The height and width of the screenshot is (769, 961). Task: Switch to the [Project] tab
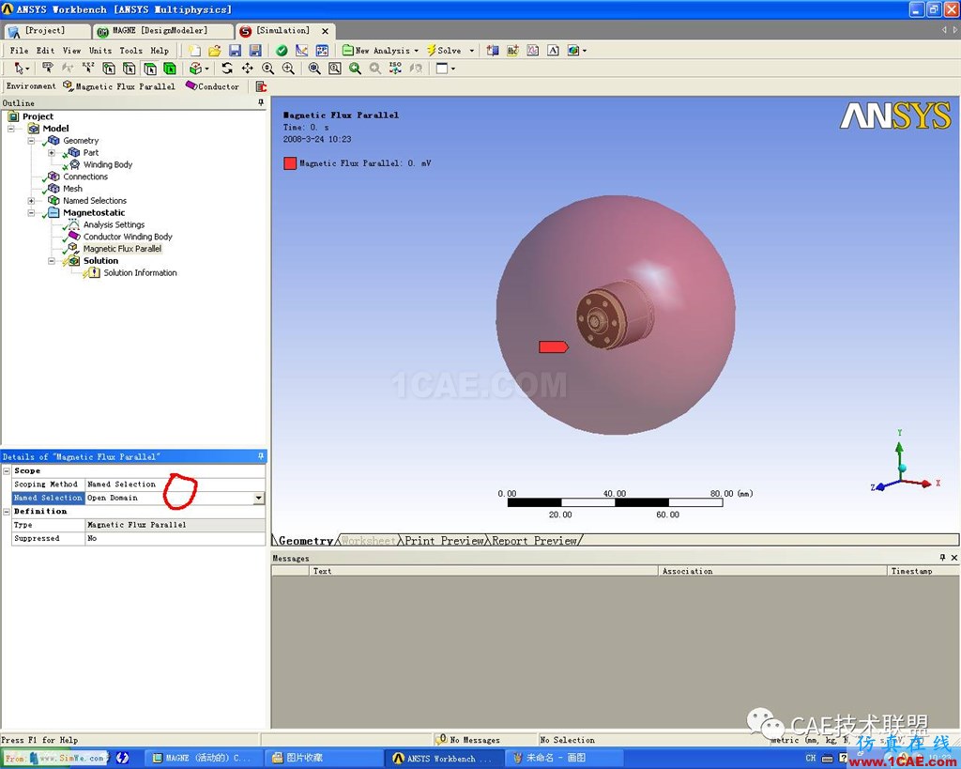click(45, 31)
